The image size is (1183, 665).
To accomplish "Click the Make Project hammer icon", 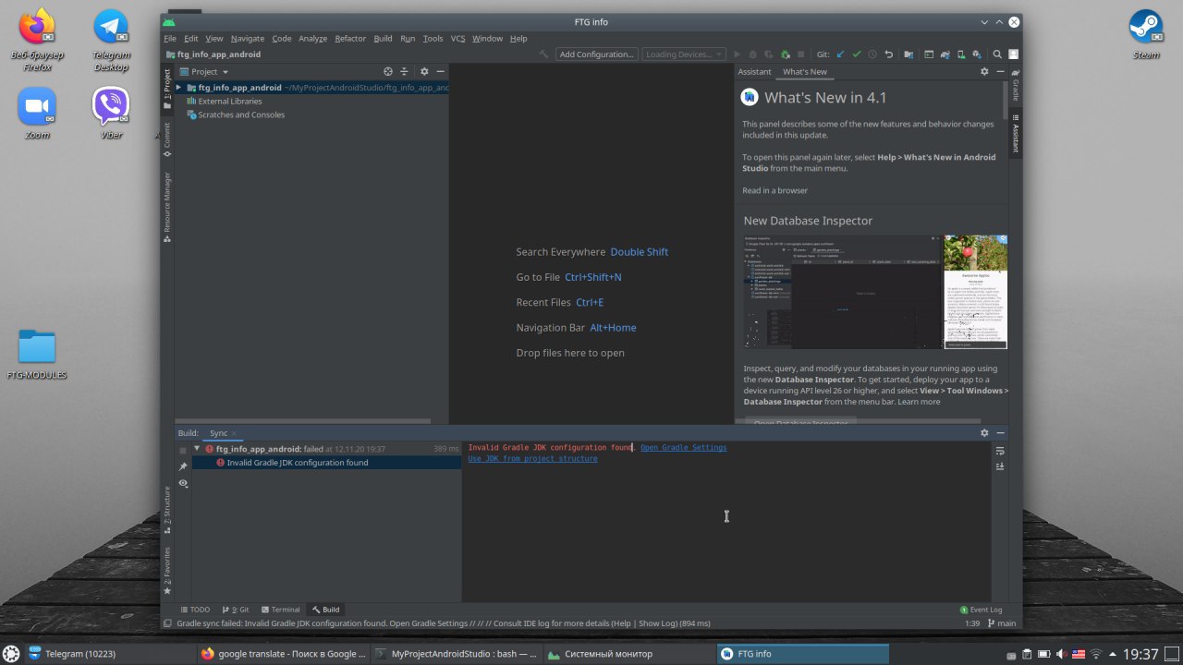I will (543, 54).
